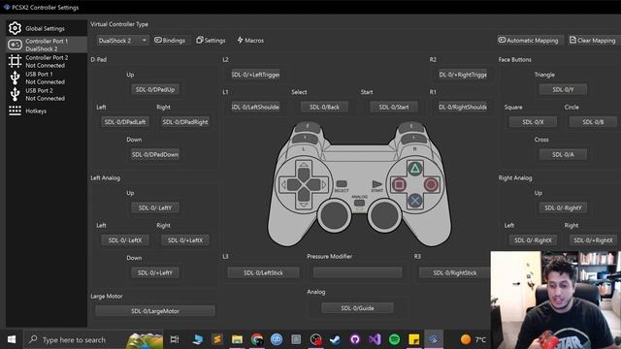This screenshot has height=349, width=621.
Task: Open the Hotkeys page
Action: (x=47, y=111)
